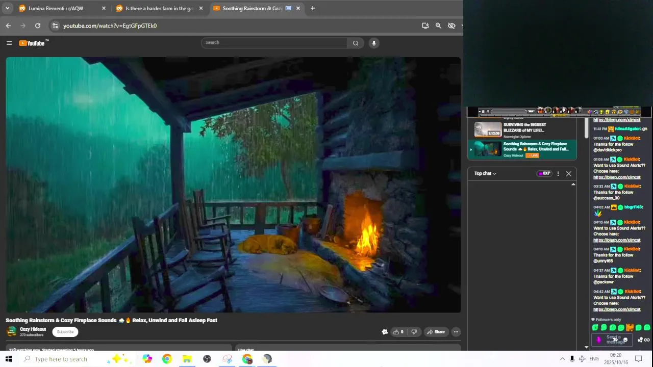Open more actions ellipsis under video
Screen dimensions: 653x367
coord(456,332)
